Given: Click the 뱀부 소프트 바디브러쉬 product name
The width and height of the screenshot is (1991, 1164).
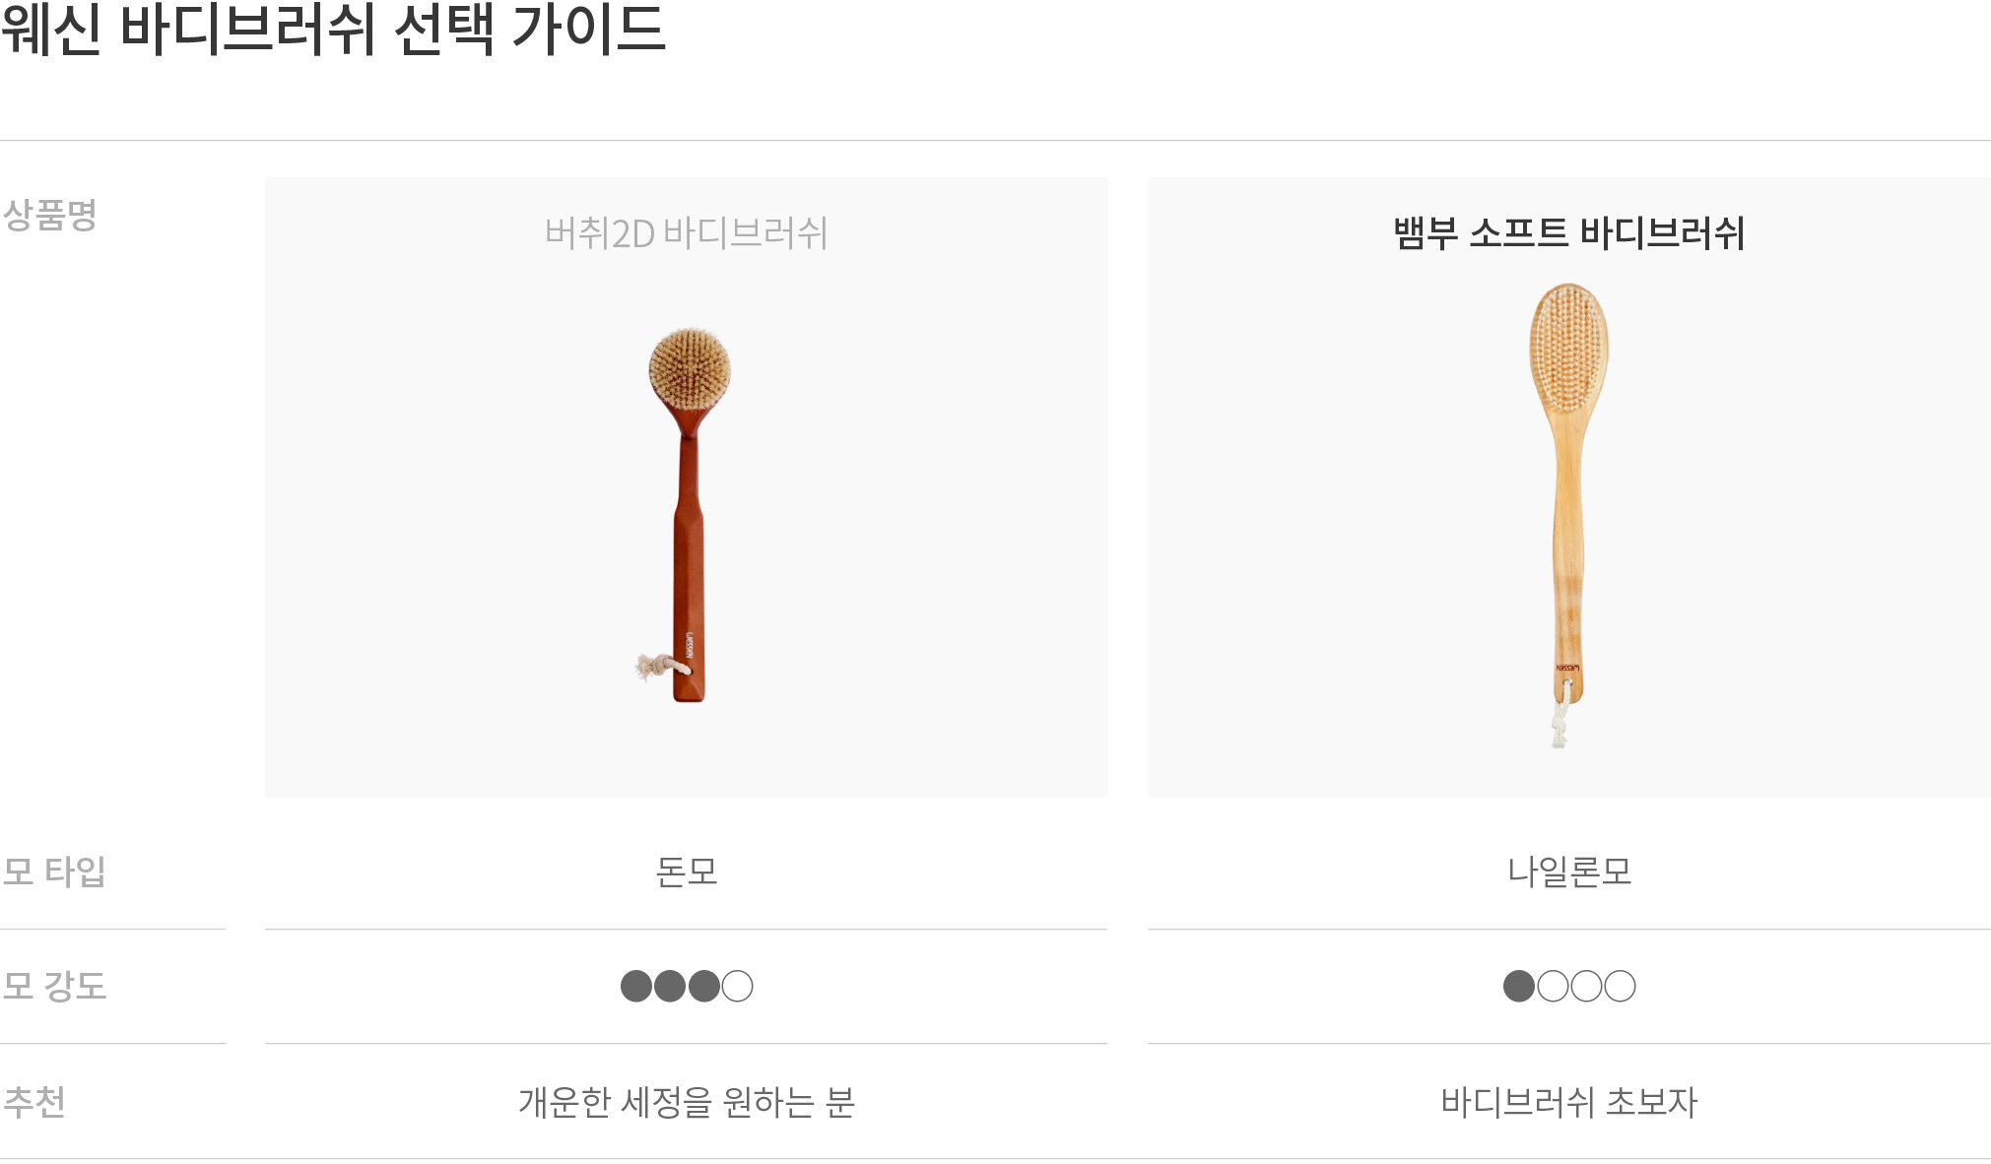Looking at the screenshot, I should 1568,233.
